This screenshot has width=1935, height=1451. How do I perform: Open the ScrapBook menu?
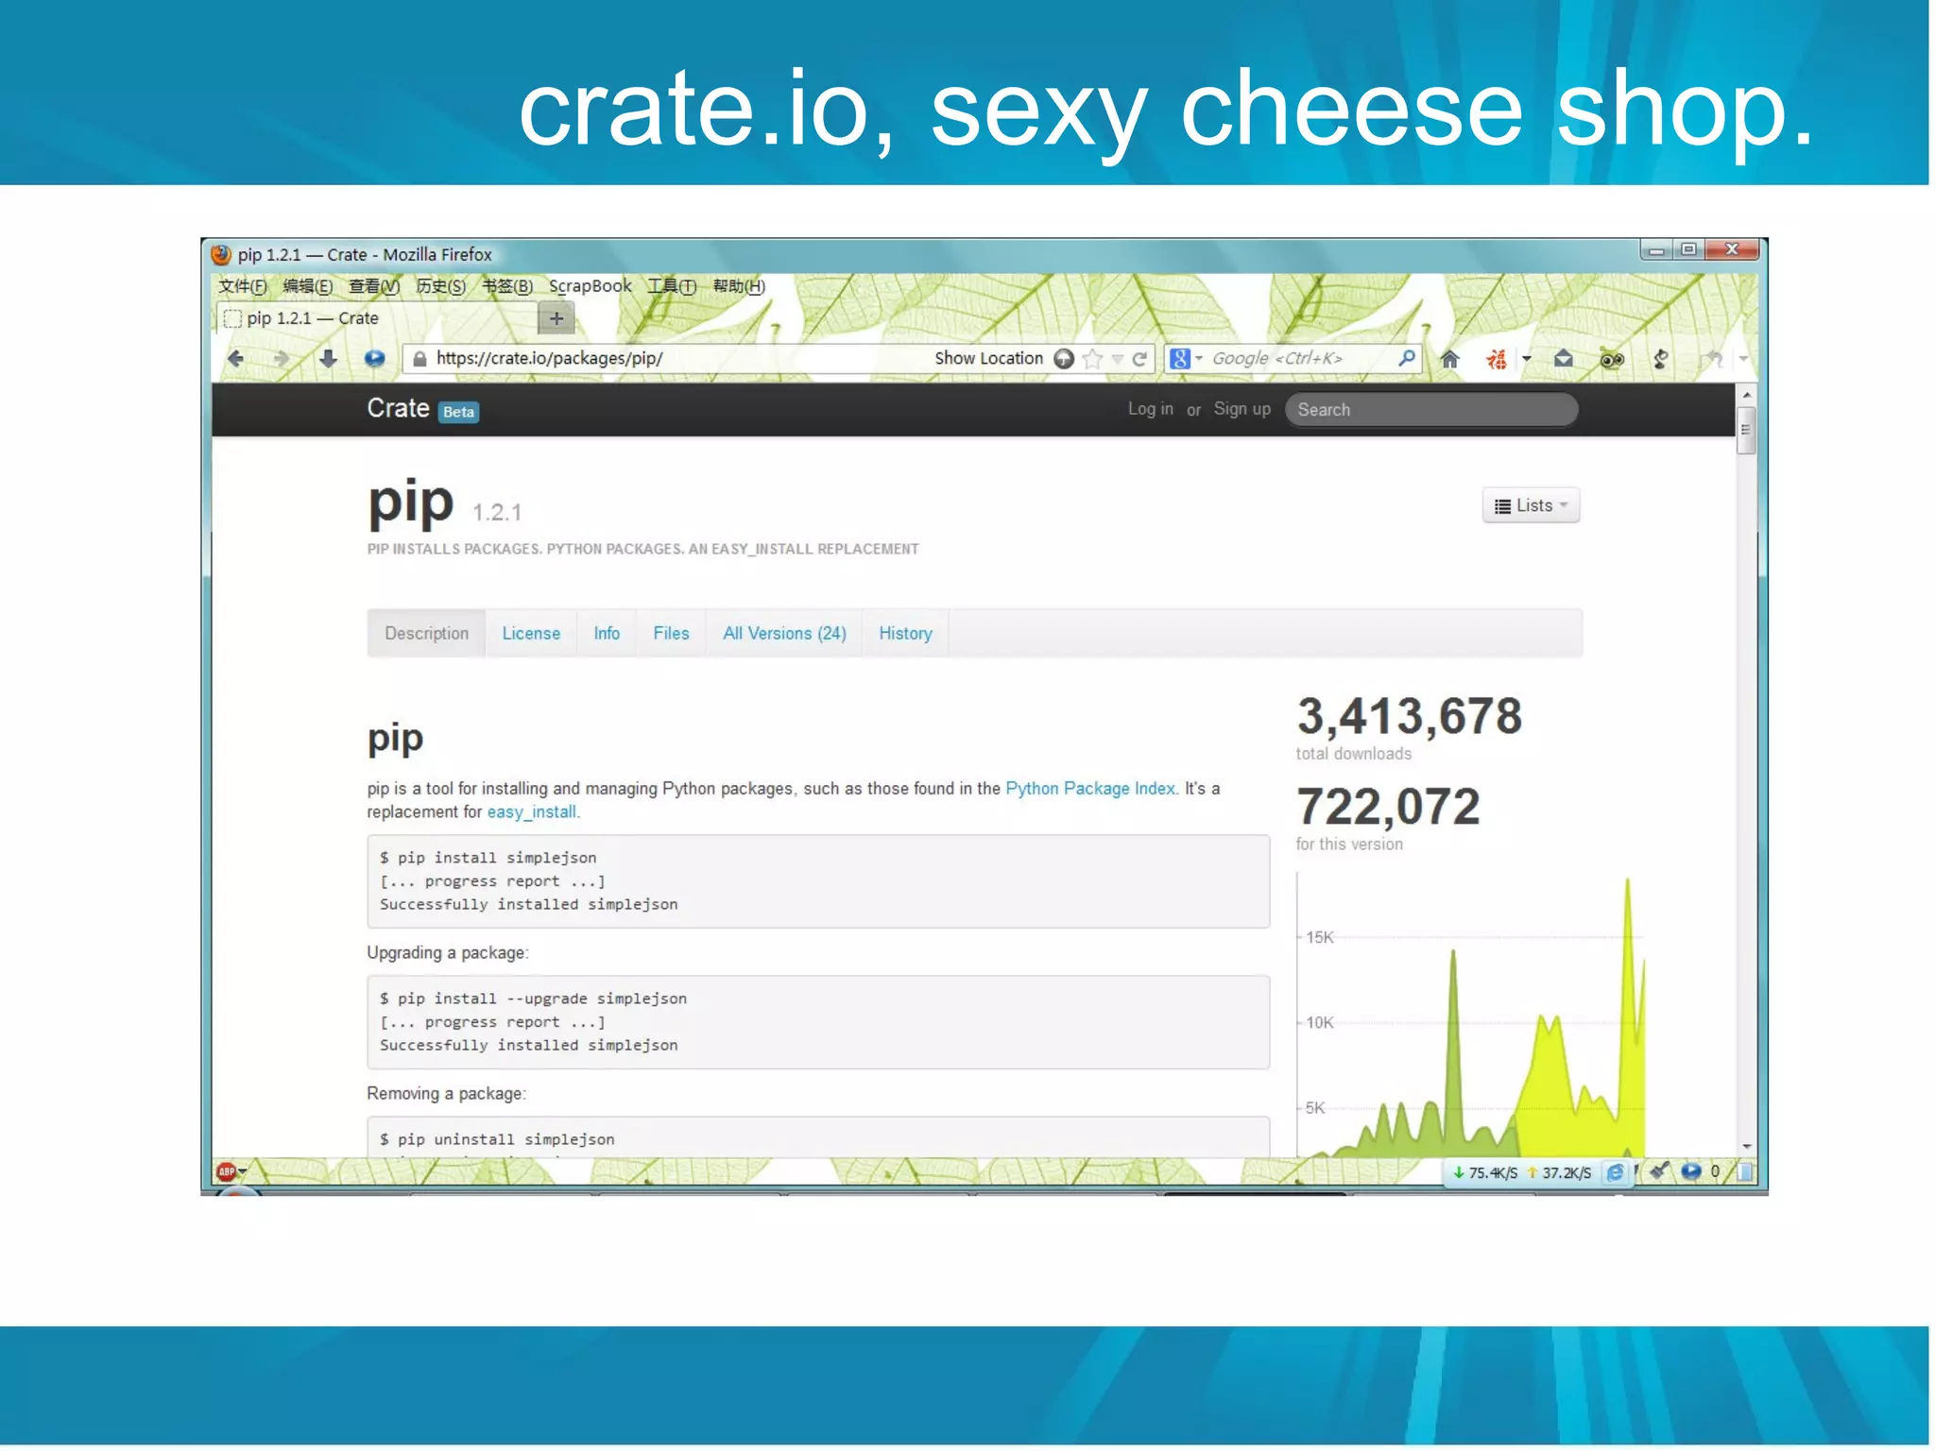coord(591,286)
